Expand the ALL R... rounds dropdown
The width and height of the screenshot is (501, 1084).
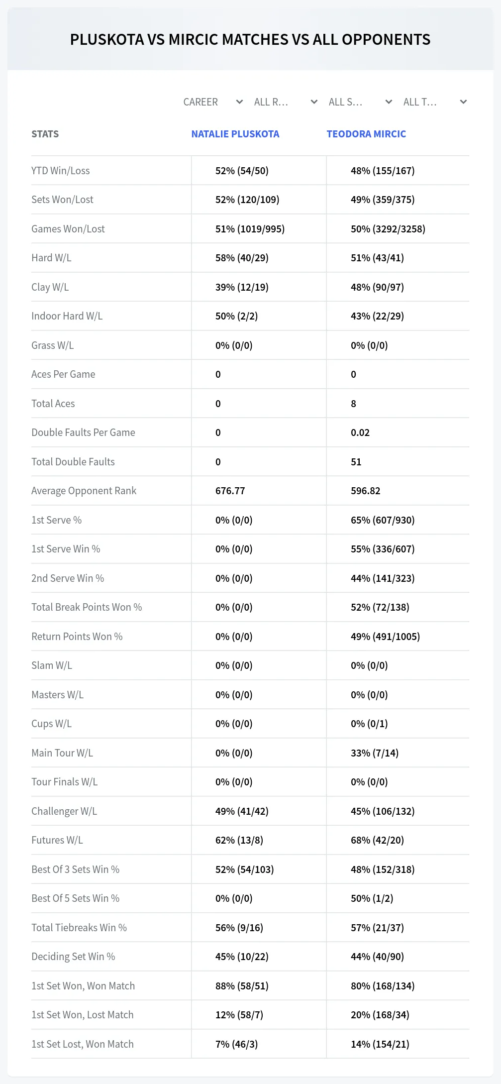pos(286,102)
